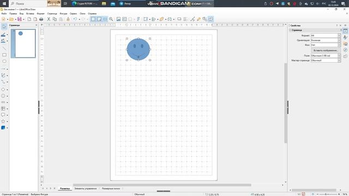Open the Вставка menu
The image size is (349, 196).
tap(30, 14)
